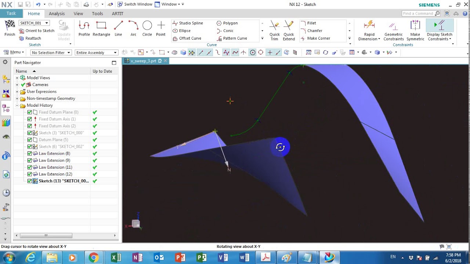Open the View ribbon tab
The image size is (470, 264).
tap(78, 14)
